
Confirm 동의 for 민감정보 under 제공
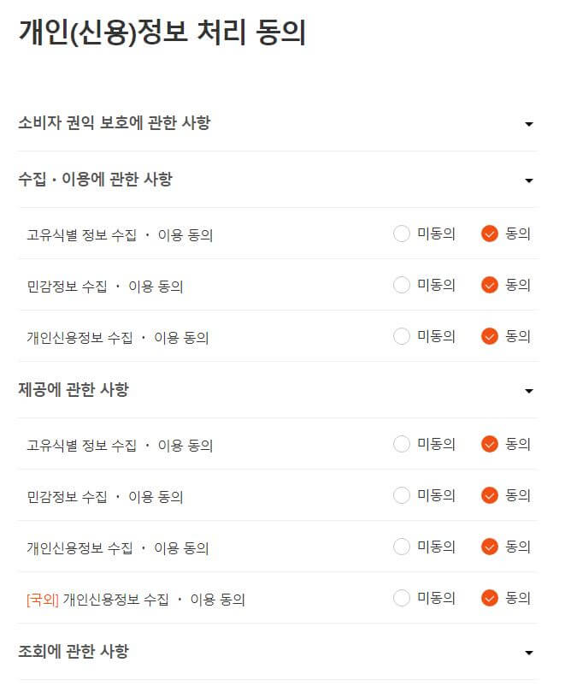489,495
